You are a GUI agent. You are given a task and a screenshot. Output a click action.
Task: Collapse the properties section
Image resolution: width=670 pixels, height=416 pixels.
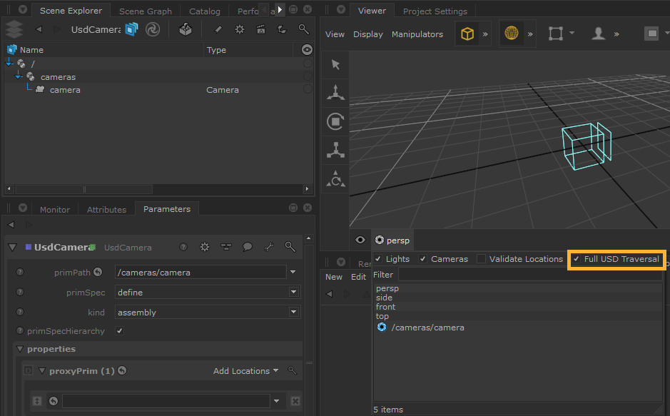[x=19, y=349]
